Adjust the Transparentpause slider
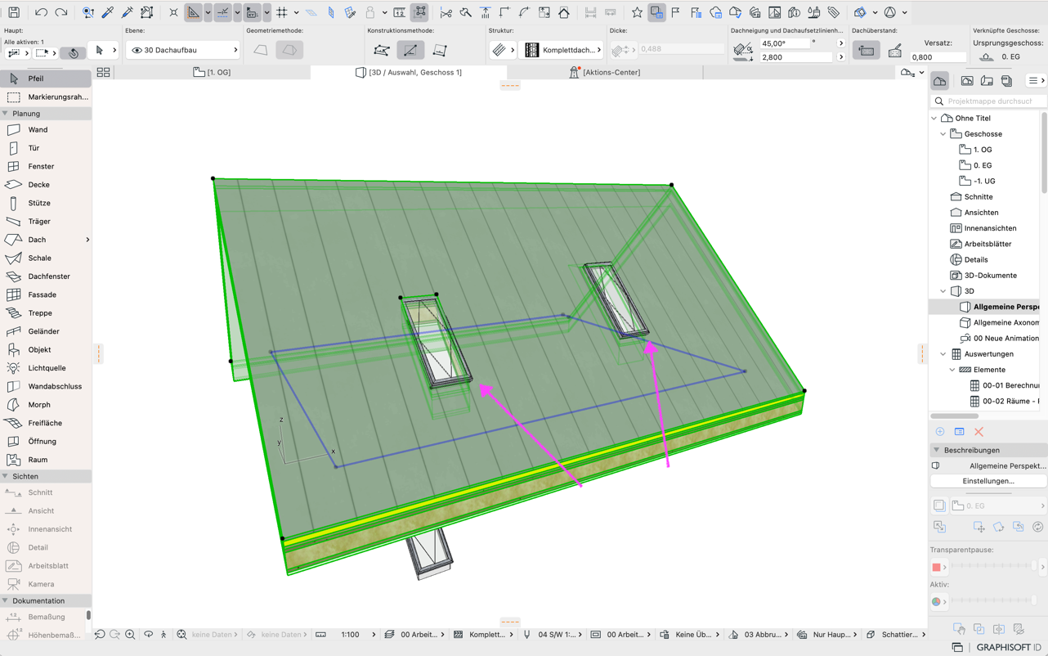The image size is (1048, 656). click(992, 566)
